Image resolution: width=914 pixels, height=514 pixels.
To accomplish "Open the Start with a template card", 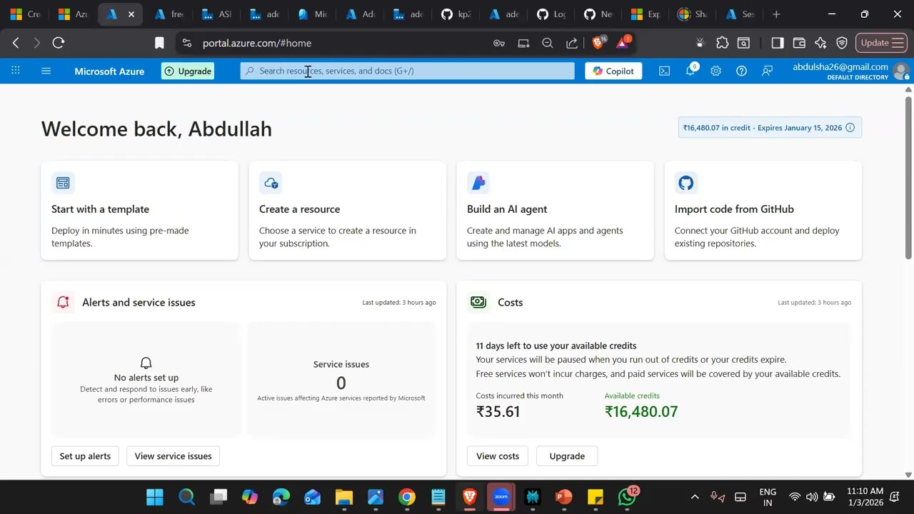I will click(140, 211).
